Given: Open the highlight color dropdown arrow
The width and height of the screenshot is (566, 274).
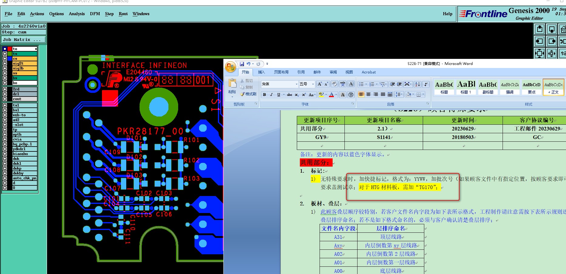Looking at the screenshot, I should (x=326, y=95).
